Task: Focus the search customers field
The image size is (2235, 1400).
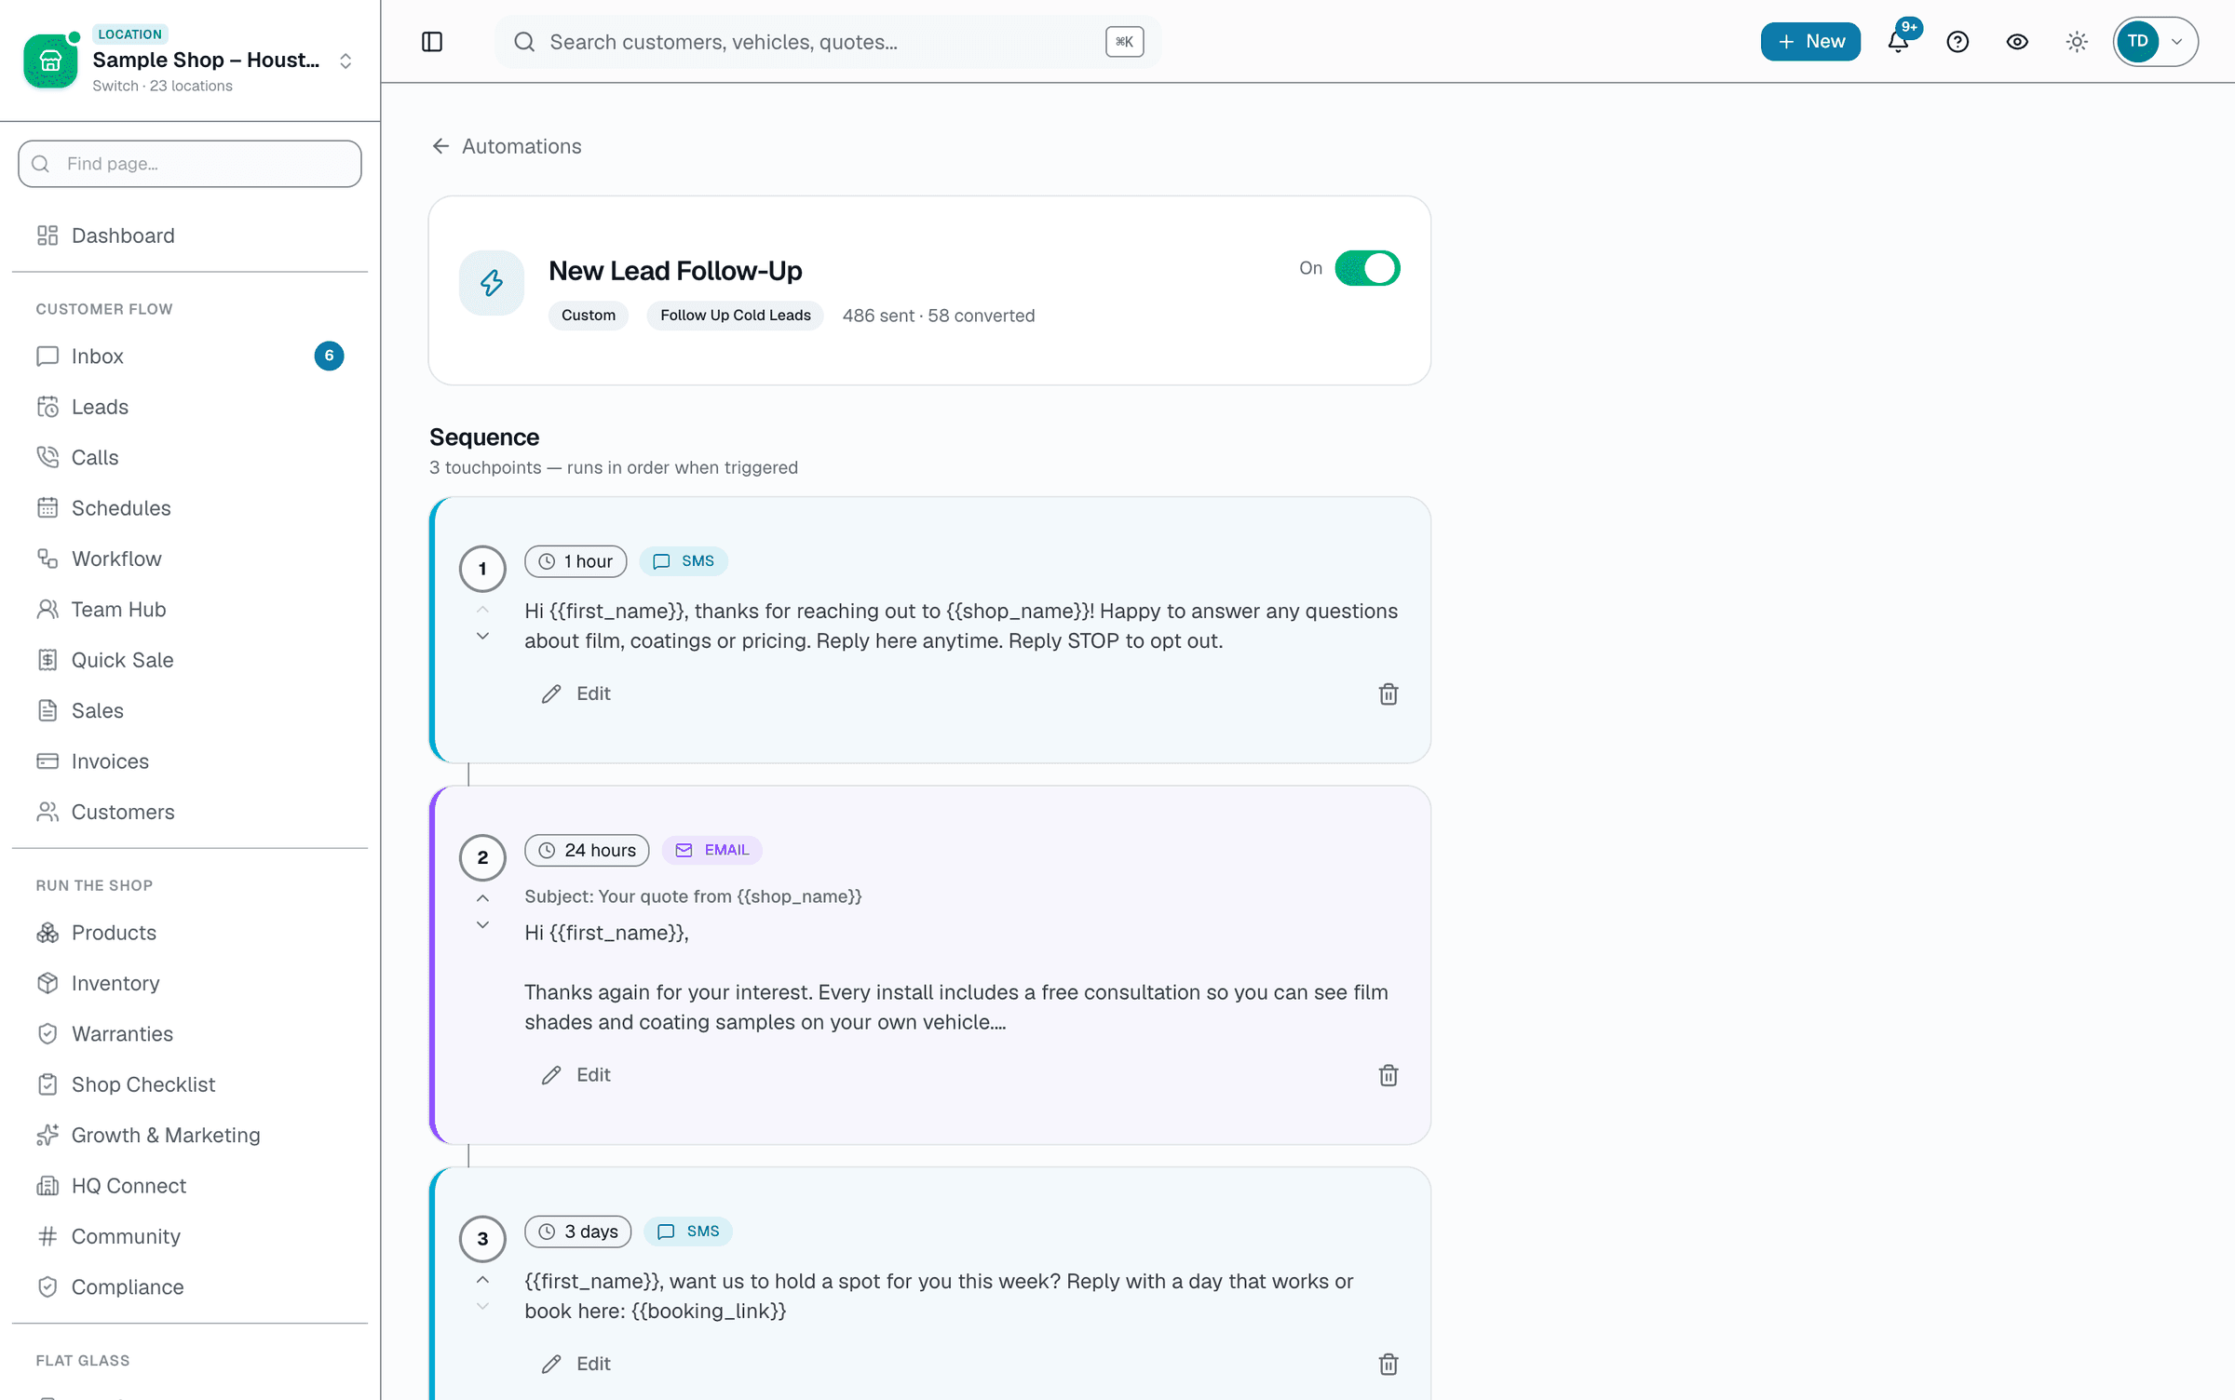Action: click(x=827, y=42)
